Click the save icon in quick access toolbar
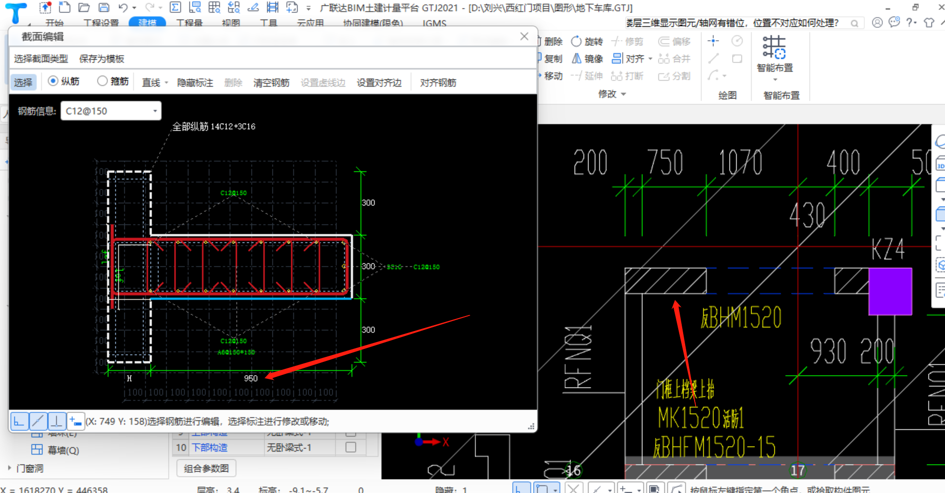Screen dimensions: 945x493 point(104,7)
